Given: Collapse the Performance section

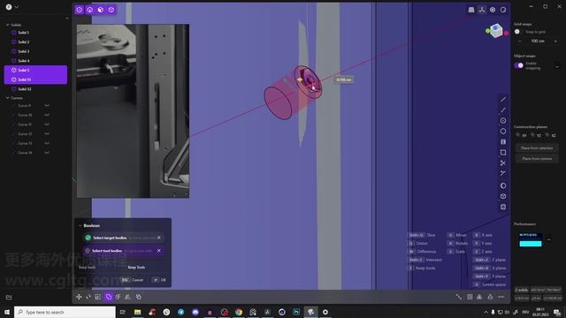Looking at the screenshot, I should 549,239.
